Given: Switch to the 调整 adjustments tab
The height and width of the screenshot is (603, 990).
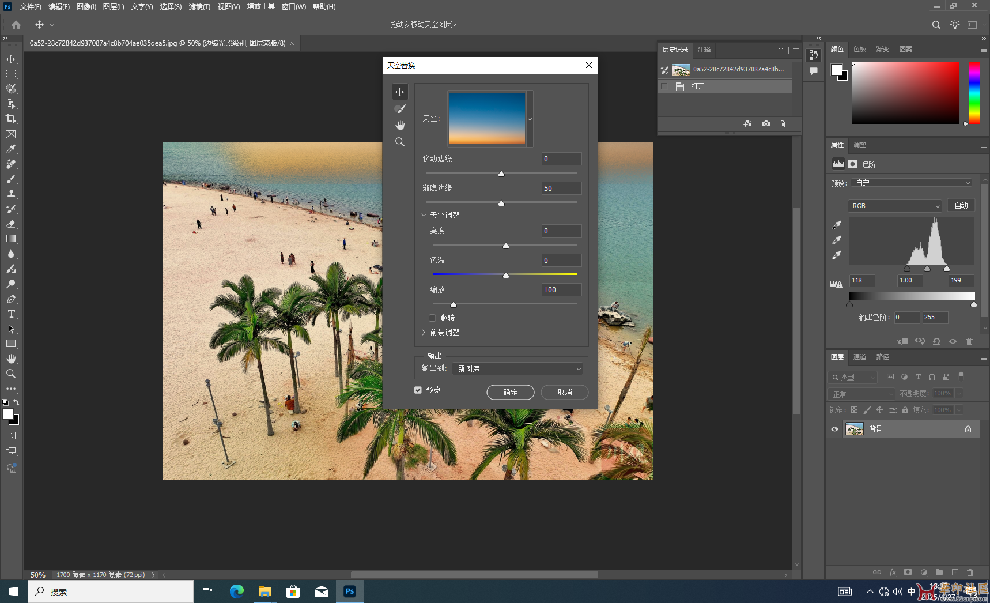Looking at the screenshot, I should [x=860, y=145].
